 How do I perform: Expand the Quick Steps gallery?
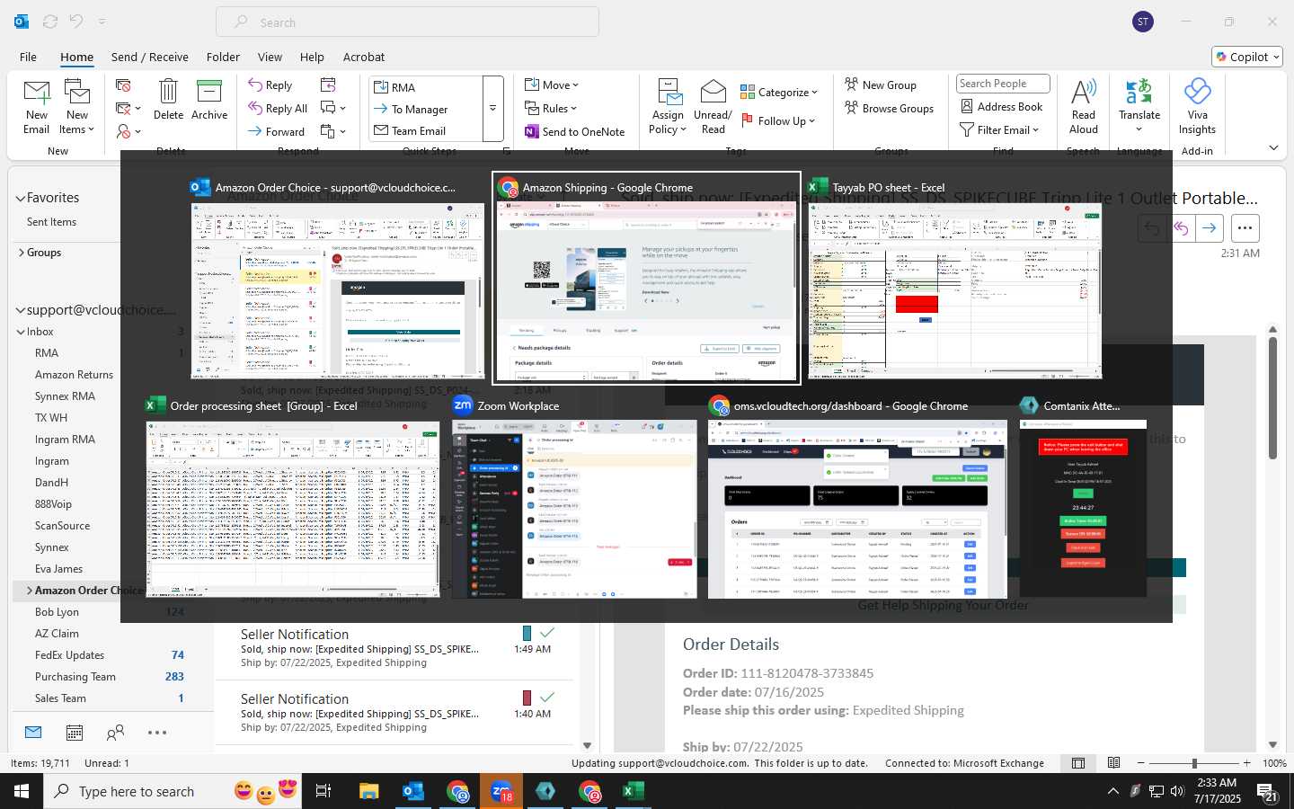492,109
